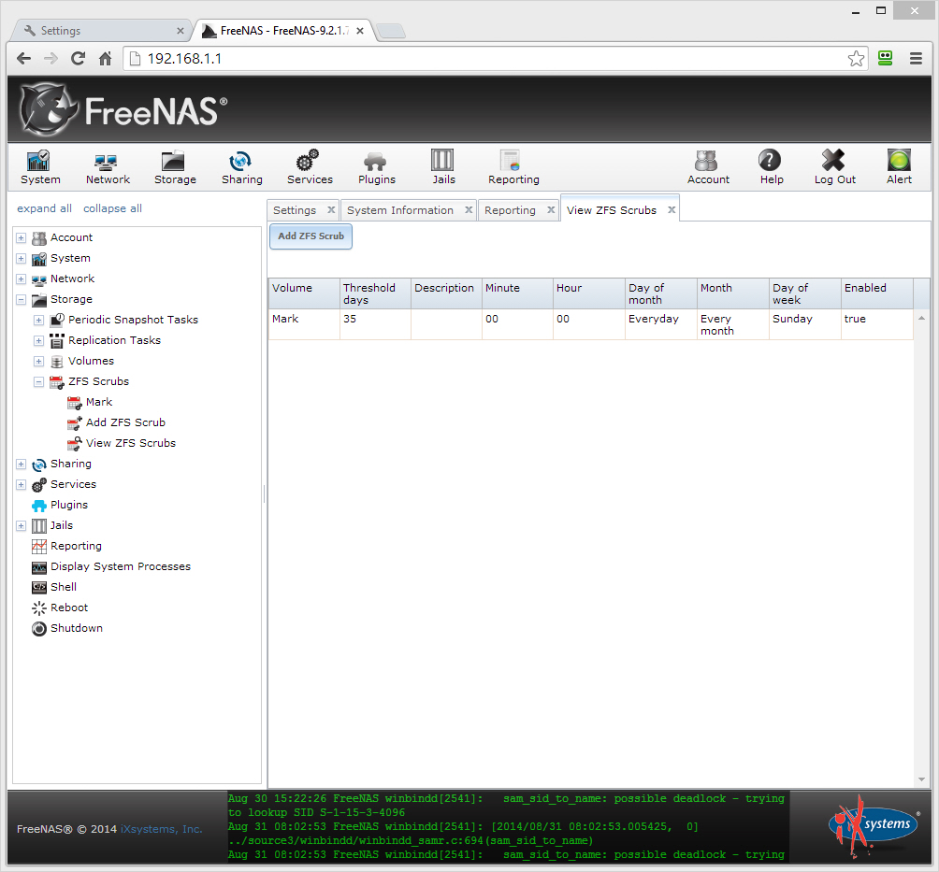Bookmark the page with the star icon
The height and width of the screenshot is (872, 939).
[x=856, y=59]
